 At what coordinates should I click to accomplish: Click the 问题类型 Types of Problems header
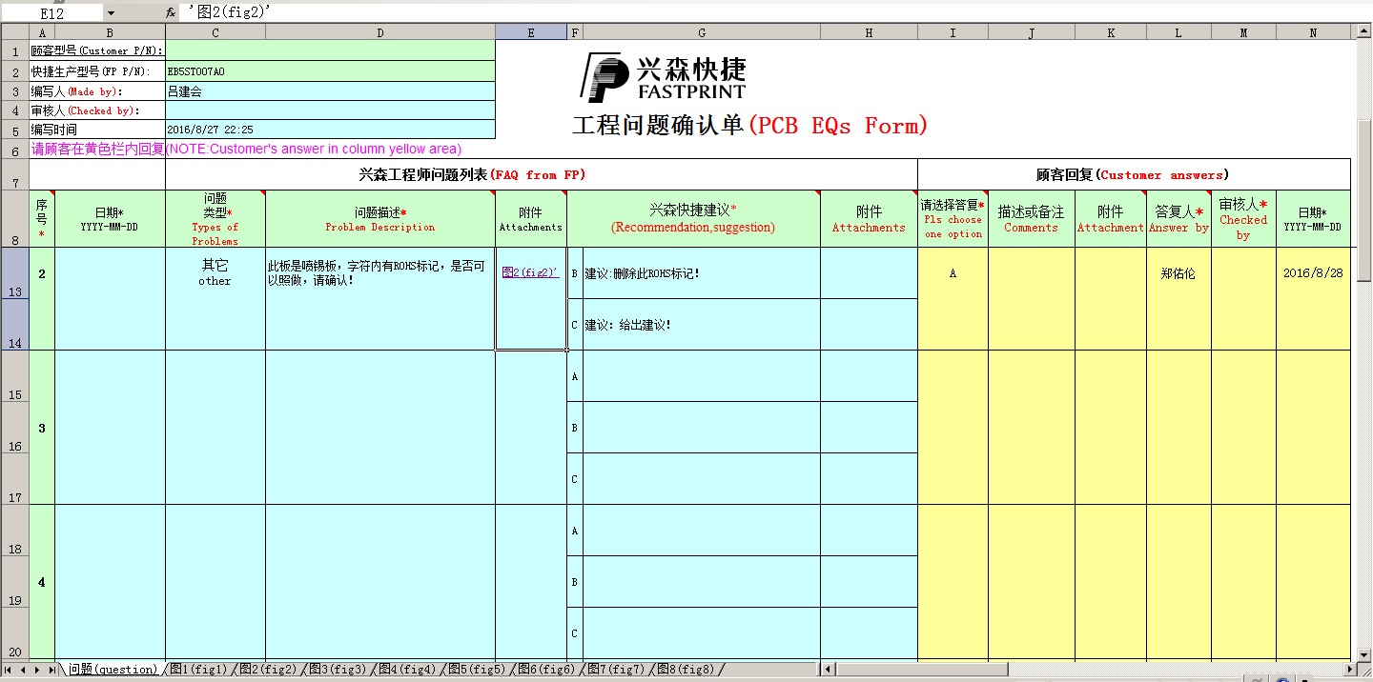[215, 219]
